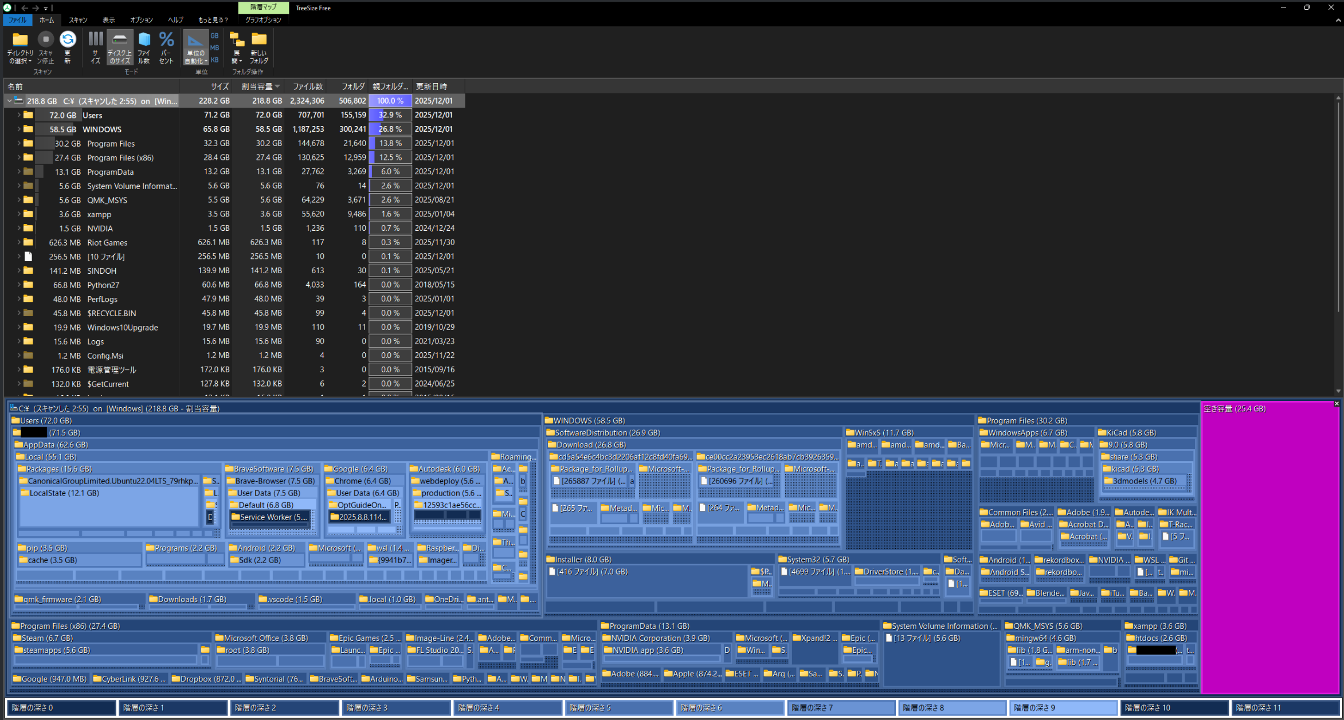Open the スキャン ribbon tab
Image resolution: width=1344 pixels, height=720 pixels.
point(78,20)
